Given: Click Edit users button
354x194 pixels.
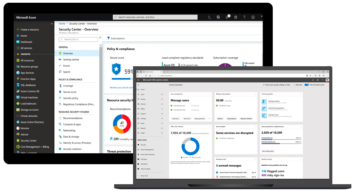Looking at the screenshot, I should (187, 119).
